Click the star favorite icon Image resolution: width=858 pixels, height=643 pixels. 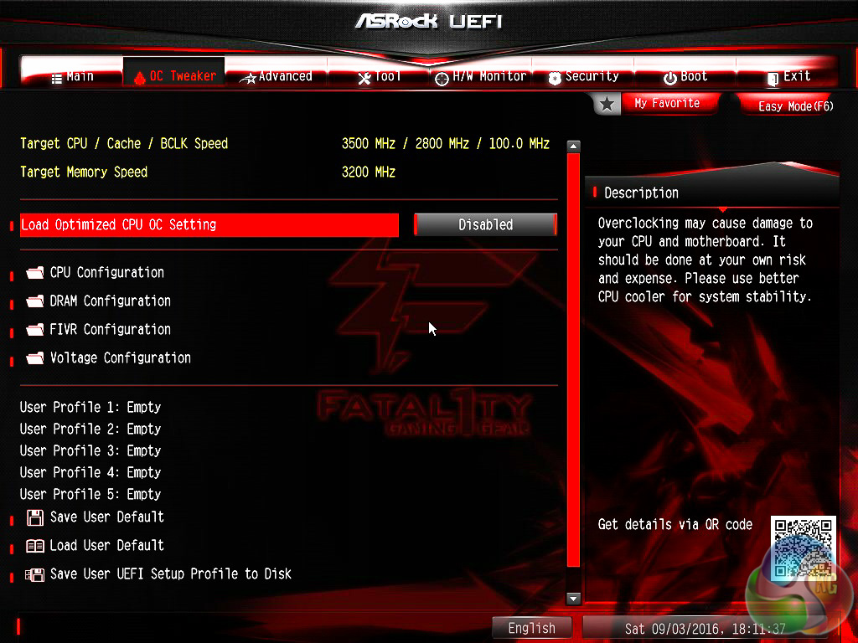(x=607, y=104)
